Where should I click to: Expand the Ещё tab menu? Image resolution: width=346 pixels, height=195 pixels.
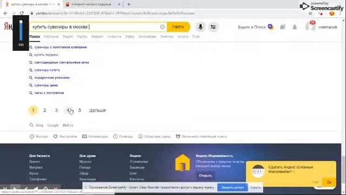coord(196,37)
